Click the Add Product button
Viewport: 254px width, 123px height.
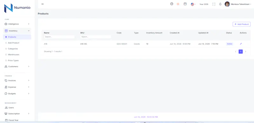tap(242, 24)
